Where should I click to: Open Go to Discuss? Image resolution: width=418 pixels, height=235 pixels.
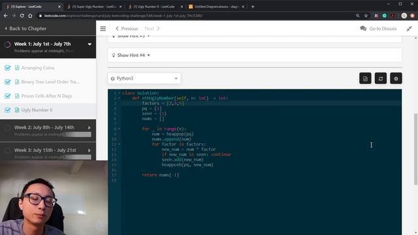coord(378,29)
